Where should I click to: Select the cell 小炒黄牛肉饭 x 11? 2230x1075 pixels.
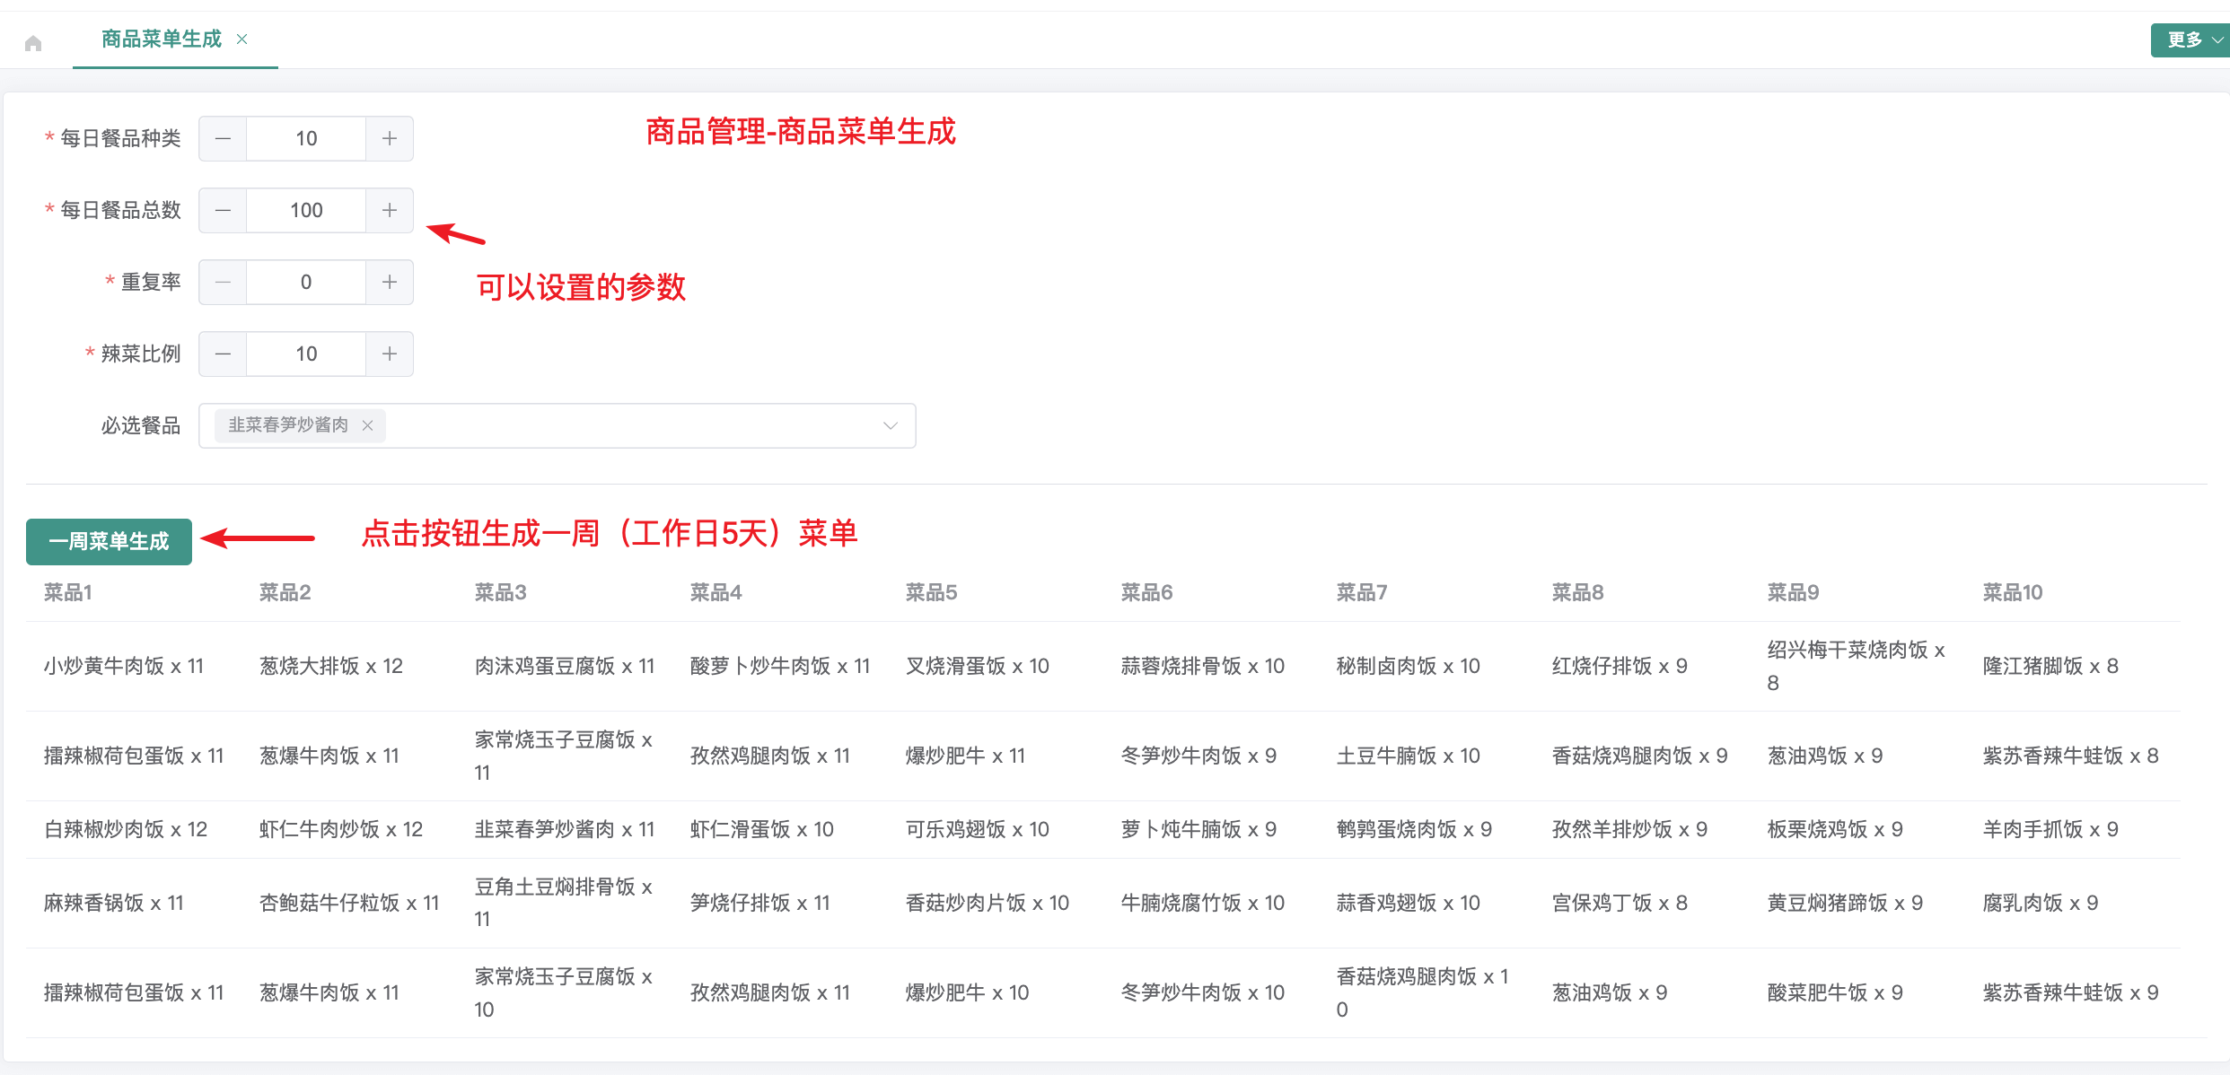pyautogui.click(x=124, y=666)
